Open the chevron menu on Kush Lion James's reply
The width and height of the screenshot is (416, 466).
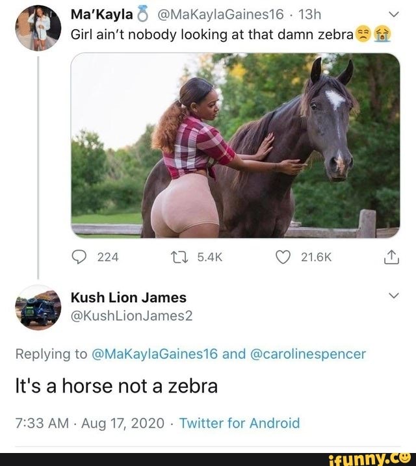393,296
